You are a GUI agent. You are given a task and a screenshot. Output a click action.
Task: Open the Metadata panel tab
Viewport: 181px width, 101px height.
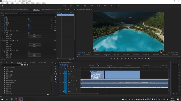(x=67, y=9)
